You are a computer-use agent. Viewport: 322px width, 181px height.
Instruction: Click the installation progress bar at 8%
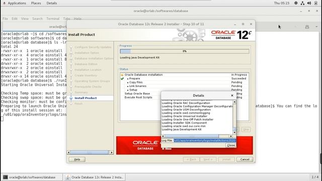(x=185, y=51)
